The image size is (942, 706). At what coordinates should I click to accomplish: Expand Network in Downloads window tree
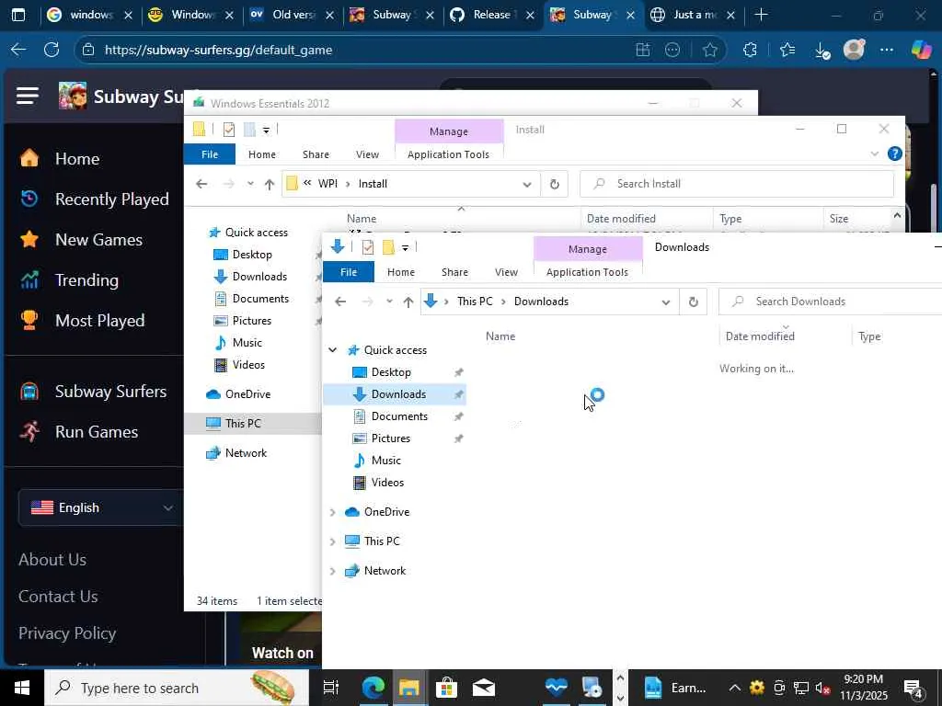pos(332,571)
